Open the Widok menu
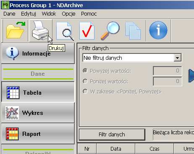 click(49, 14)
